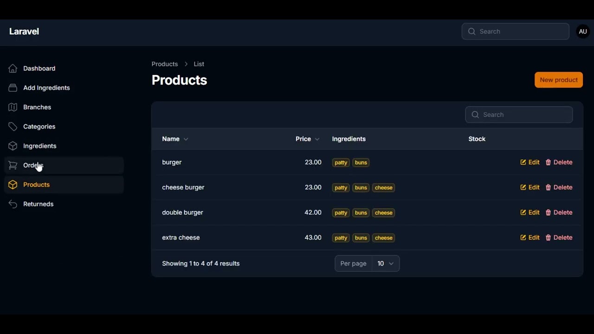594x334 pixels.
Task: Click the edit pencil icon for double burger
Action: point(523,212)
